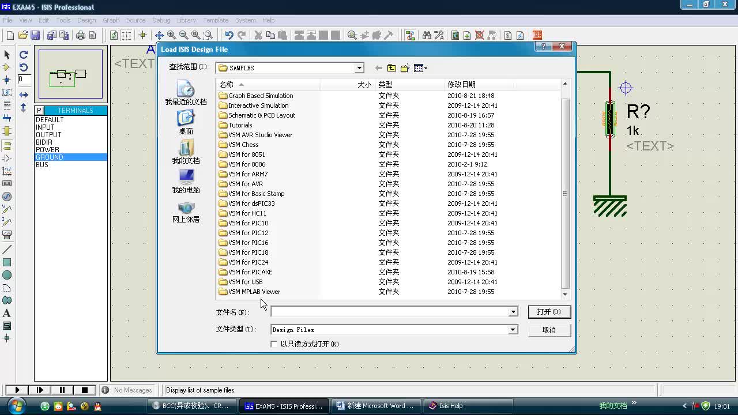Click the Pause simulation button
This screenshot has width=738, height=415.
(x=62, y=390)
